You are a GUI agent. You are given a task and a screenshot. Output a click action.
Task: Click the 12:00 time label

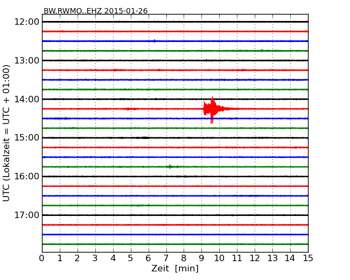pyautogui.click(x=27, y=22)
